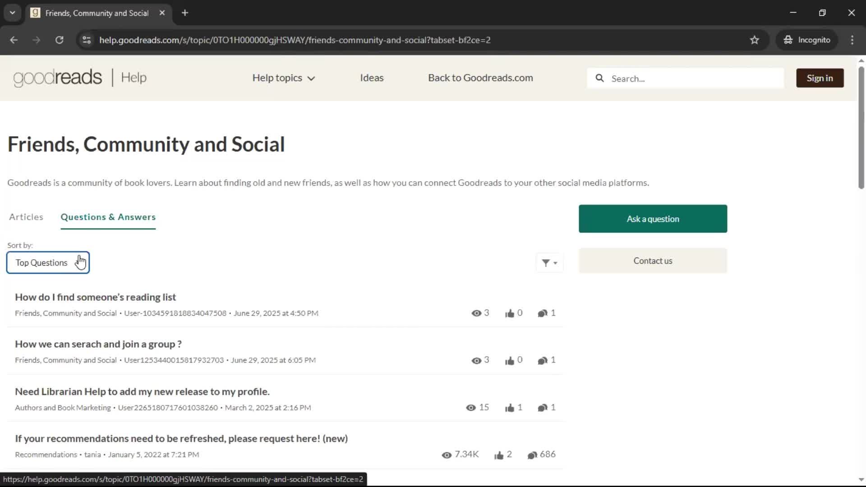The height and width of the screenshot is (487, 866).
Task: Click comments icon for join a group question
Action: (x=543, y=361)
